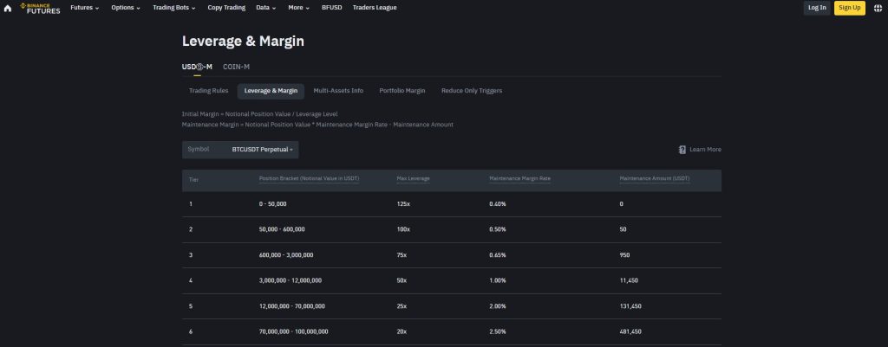Expand the Trading Bots menu
Viewport: 888px width, 347px height.
pyautogui.click(x=173, y=8)
